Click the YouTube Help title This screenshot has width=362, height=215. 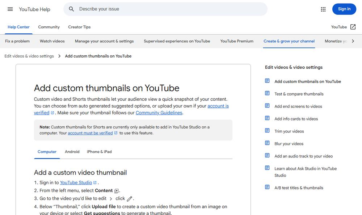[35, 9]
